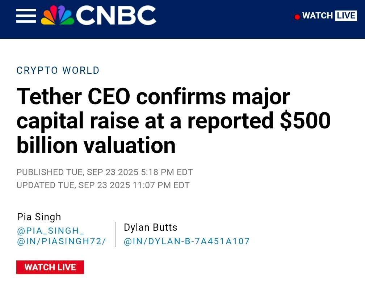
Task: Open the hamburger navigation menu
Action: [26, 16]
